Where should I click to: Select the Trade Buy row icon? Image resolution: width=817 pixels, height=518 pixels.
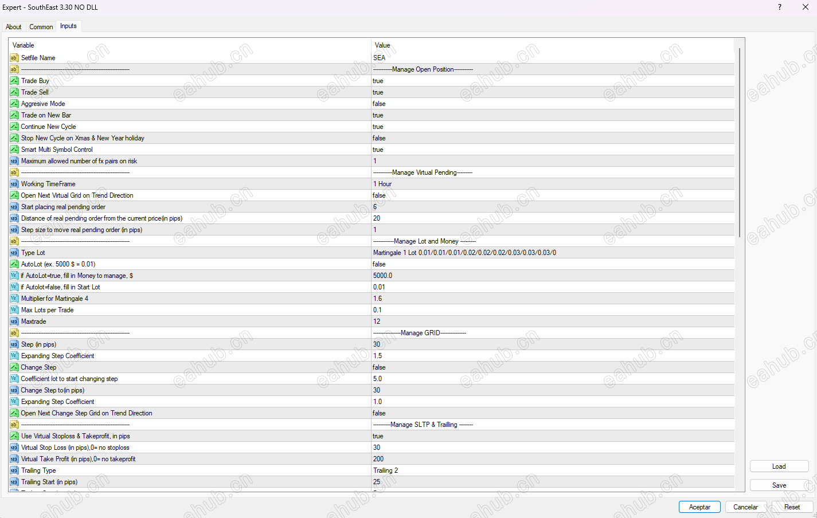[x=14, y=81]
